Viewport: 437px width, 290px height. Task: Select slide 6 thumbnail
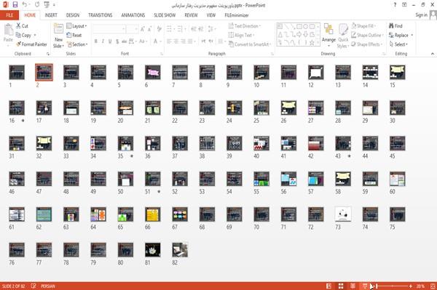[x=153, y=72]
